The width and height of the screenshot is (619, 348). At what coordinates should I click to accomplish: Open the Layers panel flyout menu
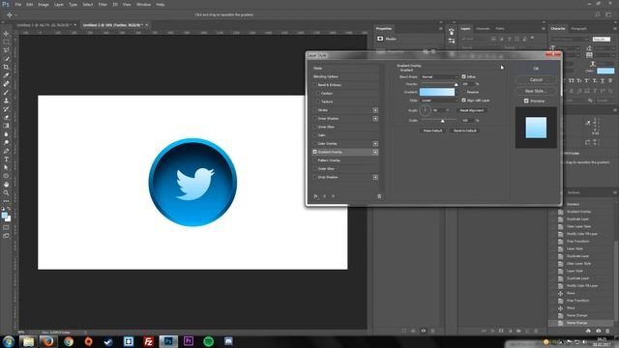pyautogui.click(x=544, y=28)
